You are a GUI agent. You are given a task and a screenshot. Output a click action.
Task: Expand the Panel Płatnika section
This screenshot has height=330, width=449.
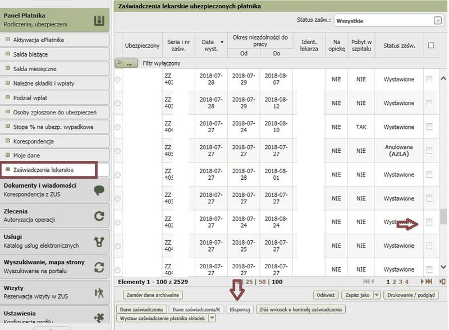click(x=54, y=20)
